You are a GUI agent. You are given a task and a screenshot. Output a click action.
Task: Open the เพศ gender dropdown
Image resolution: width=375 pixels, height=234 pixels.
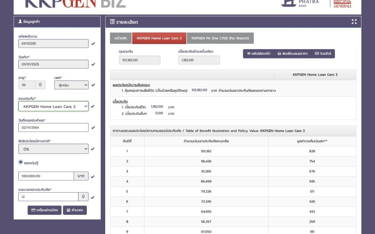pyautogui.click(x=71, y=85)
